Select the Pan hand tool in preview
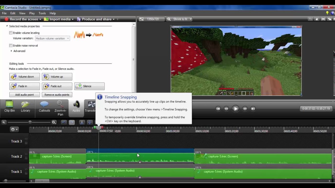This screenshot has width=335, height=188. (317, 19)
